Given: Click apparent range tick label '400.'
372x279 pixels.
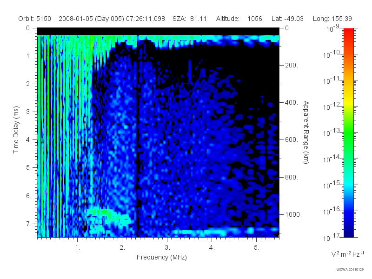Looking at the screenshot, I should pyautogui.click(x=292, y=102).
